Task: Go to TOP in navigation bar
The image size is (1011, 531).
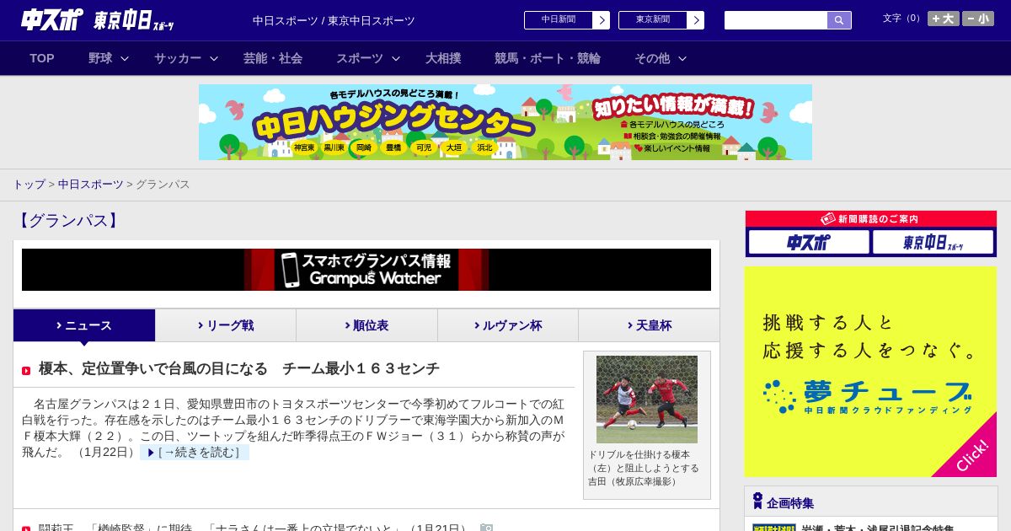Action: (42, 58)
